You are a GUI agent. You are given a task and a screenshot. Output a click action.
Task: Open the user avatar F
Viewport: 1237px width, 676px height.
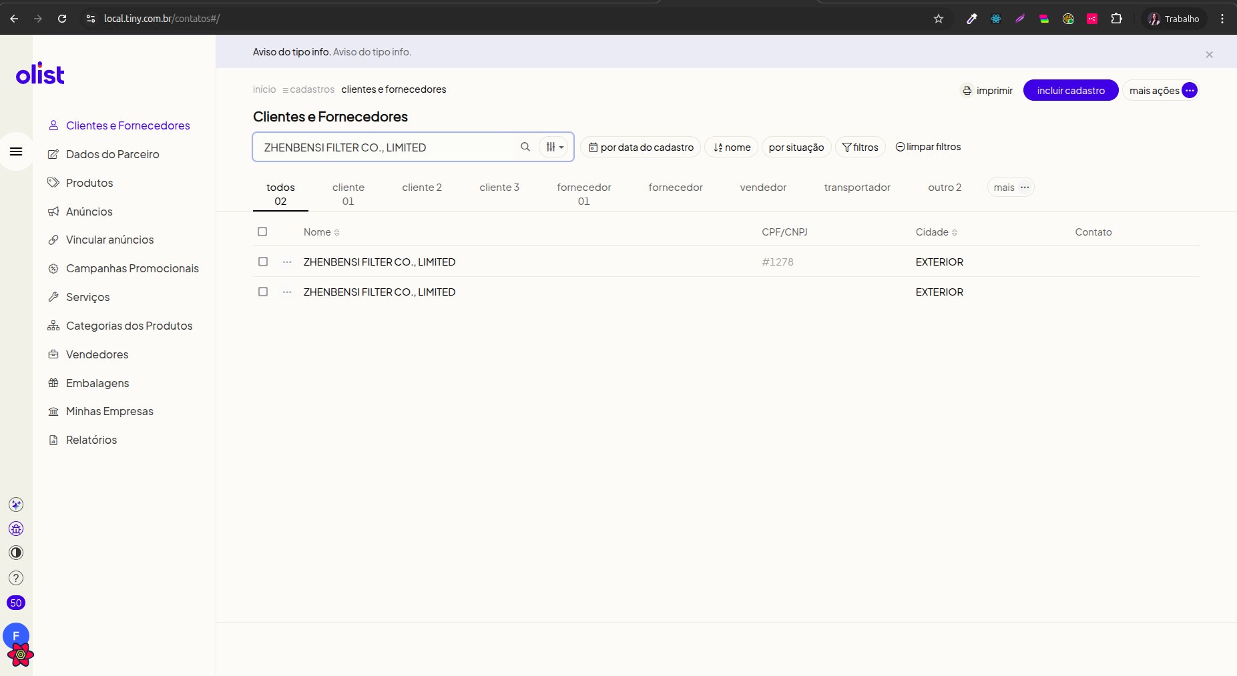click(16, 635)
